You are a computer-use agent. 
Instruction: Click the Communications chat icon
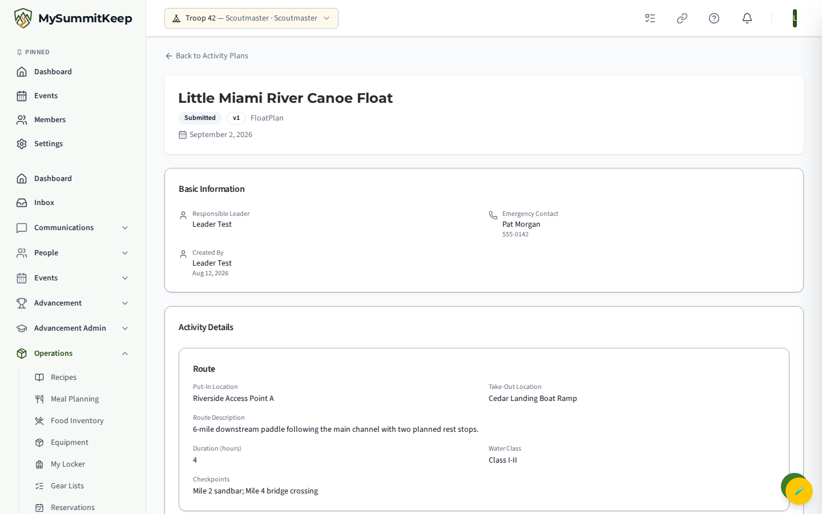(22, 227)
